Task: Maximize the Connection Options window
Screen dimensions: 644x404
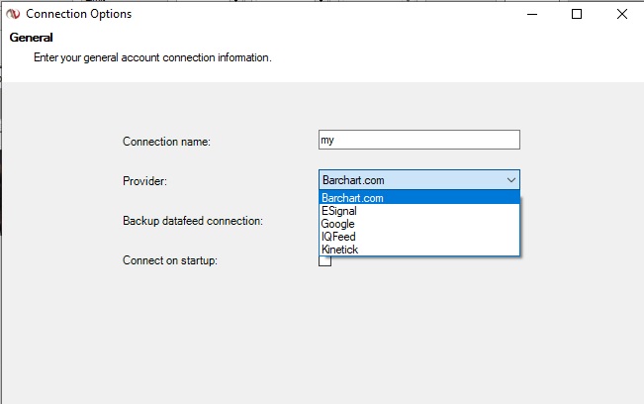Action: 578,14
